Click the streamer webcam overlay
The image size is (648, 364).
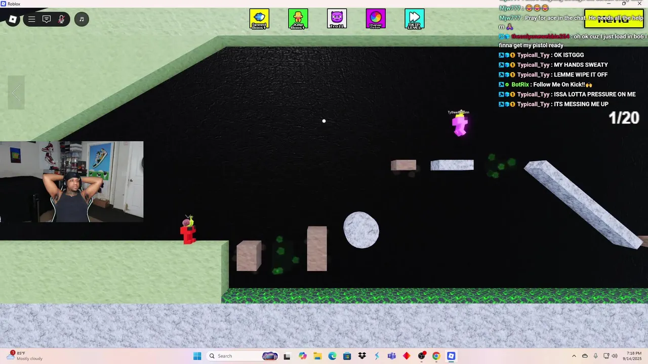[71, 181]
